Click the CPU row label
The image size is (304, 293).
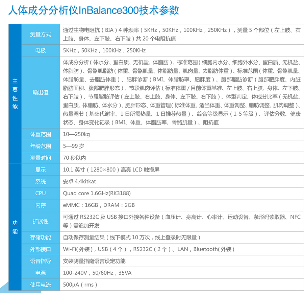coord(41,193)
